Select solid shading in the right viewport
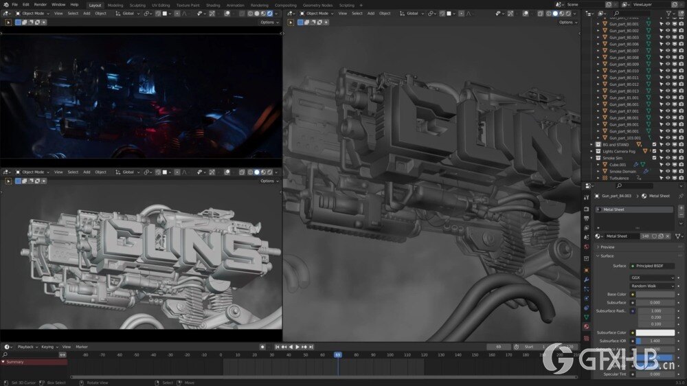Screen dimensions: 687x386 pos(555,14)
